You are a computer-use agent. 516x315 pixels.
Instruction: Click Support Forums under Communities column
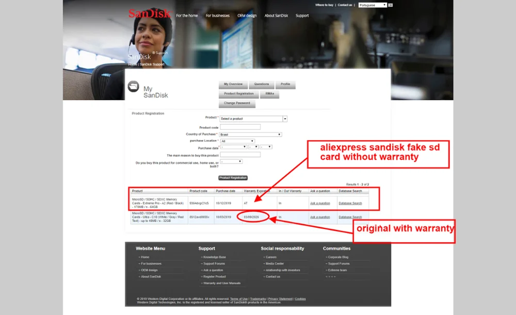(x=338, y=264)
